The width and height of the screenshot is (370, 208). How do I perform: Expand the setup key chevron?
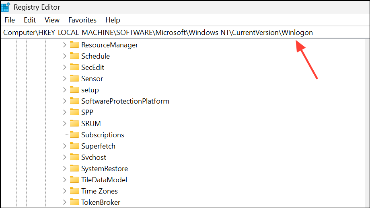(64, 90)
